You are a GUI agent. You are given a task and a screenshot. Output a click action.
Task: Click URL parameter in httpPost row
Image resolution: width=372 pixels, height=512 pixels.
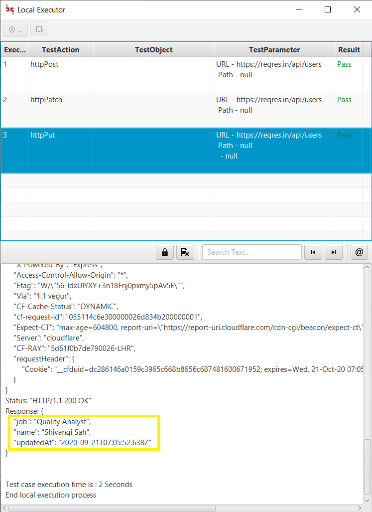point(269,64)
